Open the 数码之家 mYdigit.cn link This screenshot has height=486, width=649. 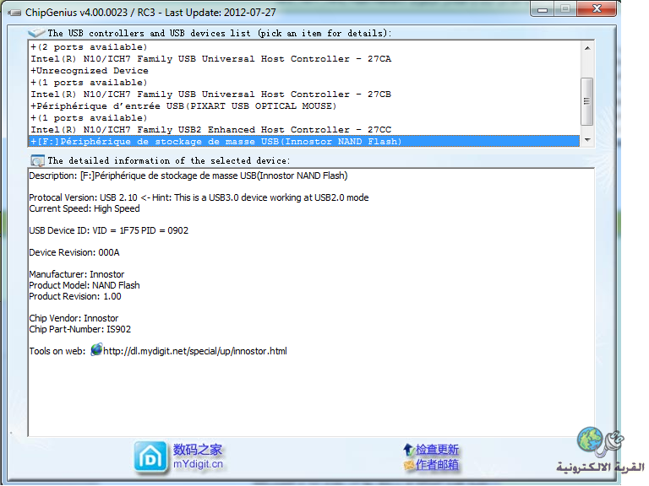click(198, 456)
